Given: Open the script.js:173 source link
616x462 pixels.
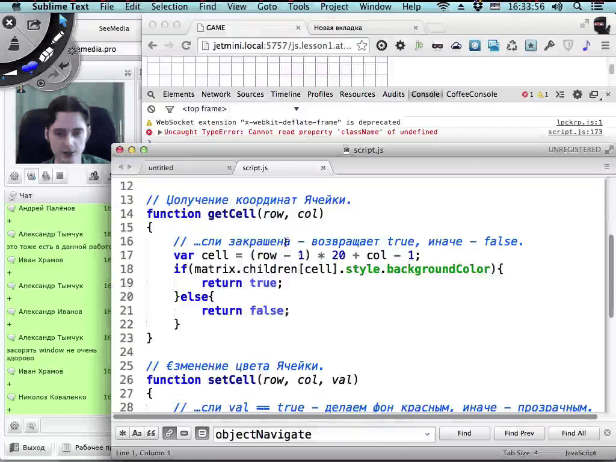Looking at the screenshot, I should [x=575, y=132].
